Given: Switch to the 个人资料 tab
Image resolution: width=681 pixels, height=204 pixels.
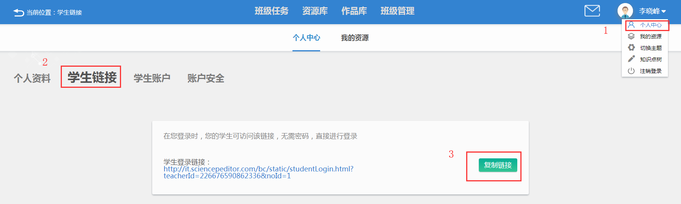Looking at the screenshot, I should click(32, 78).
